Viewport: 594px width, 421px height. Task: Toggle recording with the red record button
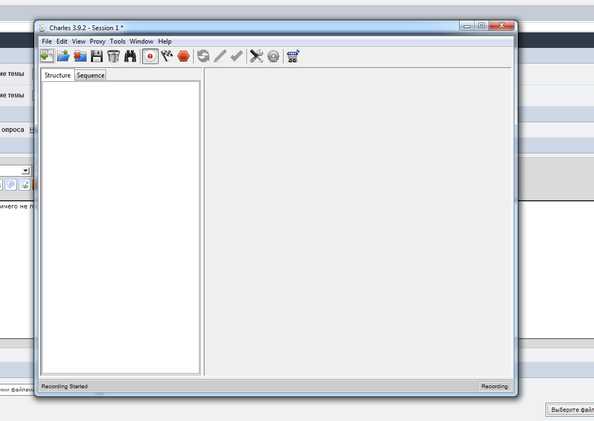[151, 56]
